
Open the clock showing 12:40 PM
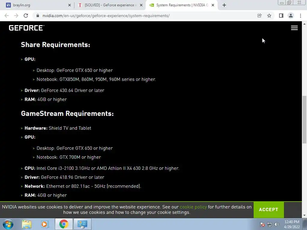[292, 224]
